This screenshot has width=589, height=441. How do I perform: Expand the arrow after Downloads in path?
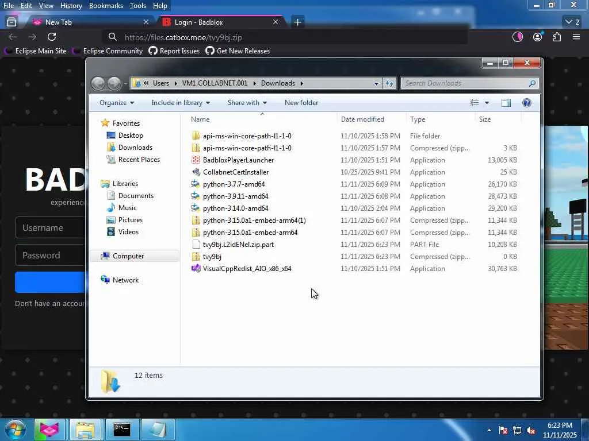point(301,83)
